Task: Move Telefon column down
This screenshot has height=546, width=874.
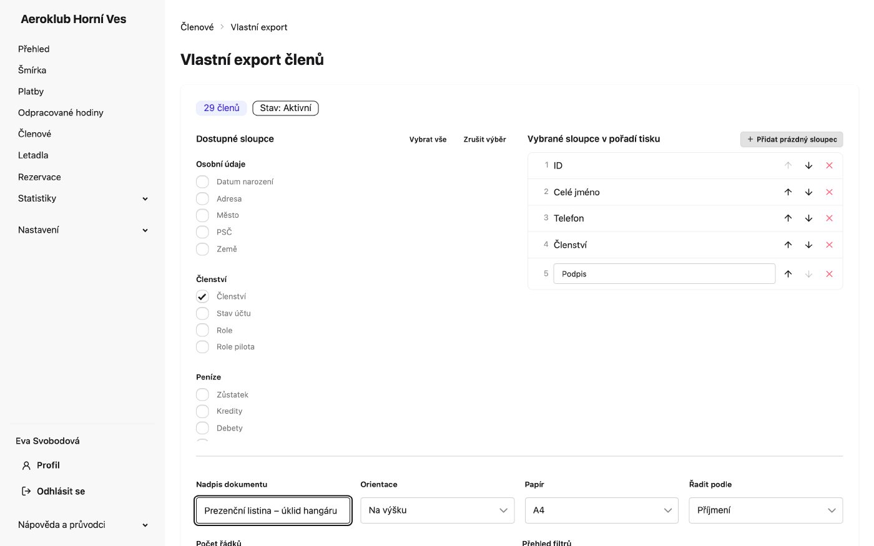Action: pos(808,218)
